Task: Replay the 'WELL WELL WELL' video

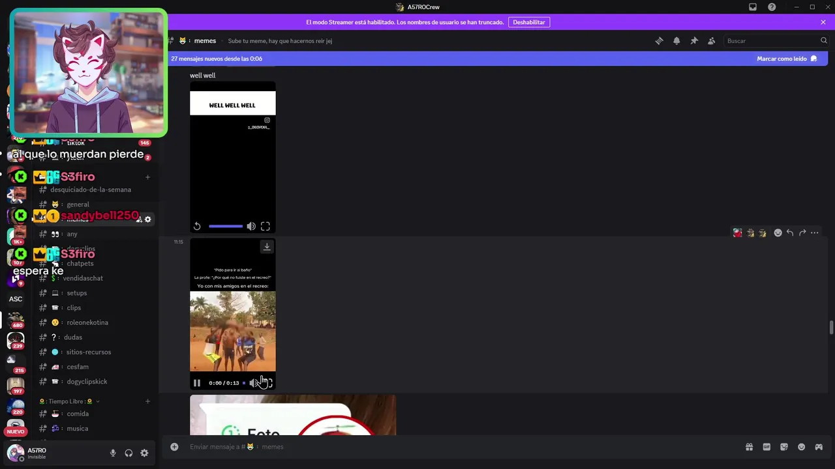Action: (x=197, y=226)
